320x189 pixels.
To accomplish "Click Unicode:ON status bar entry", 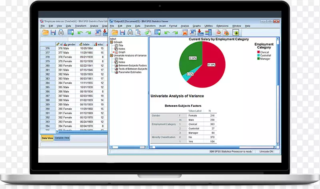I will [266, 151].
